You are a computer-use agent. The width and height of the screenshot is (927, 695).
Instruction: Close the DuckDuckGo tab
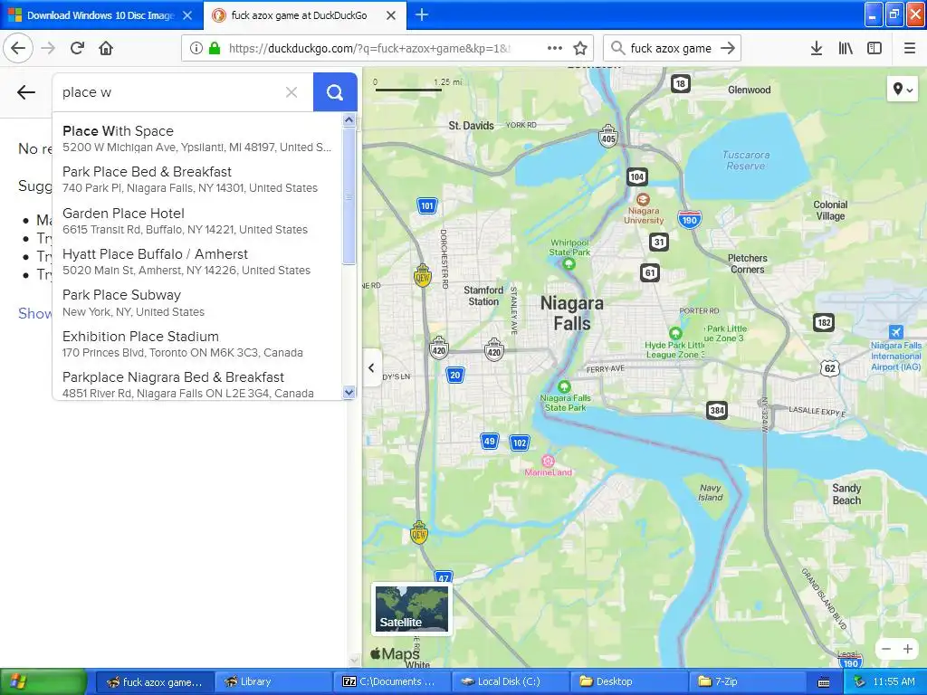coord(391,15)
